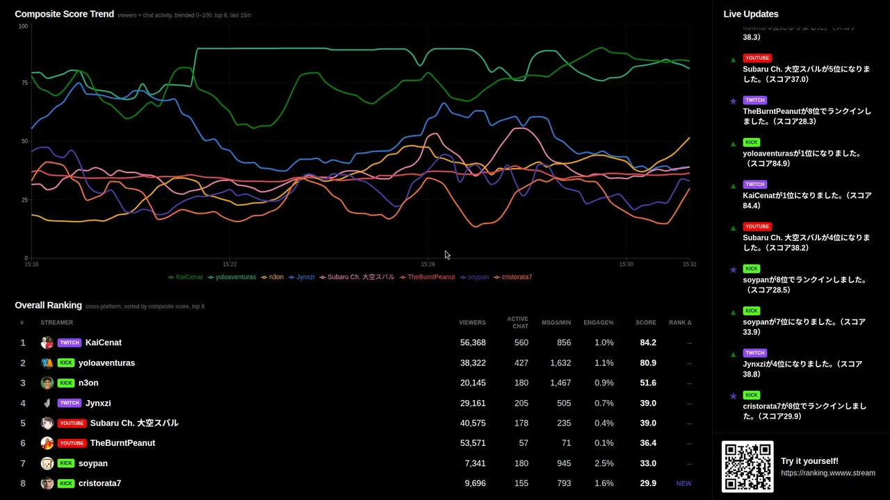Click the green triangle beside yoloaventuras's live update
890x500 pixels.
pyautogui.click(x=733, y=144)
